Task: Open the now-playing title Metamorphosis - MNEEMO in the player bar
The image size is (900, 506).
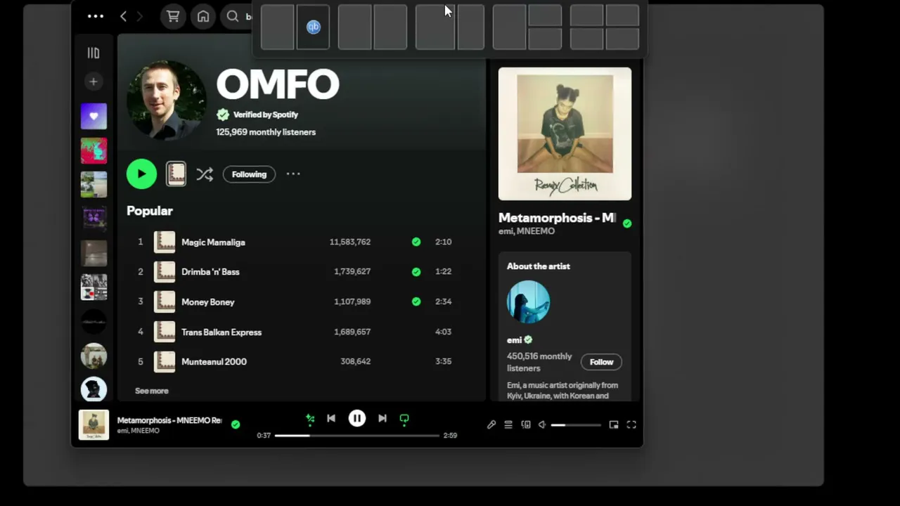Action: (169, 420)
